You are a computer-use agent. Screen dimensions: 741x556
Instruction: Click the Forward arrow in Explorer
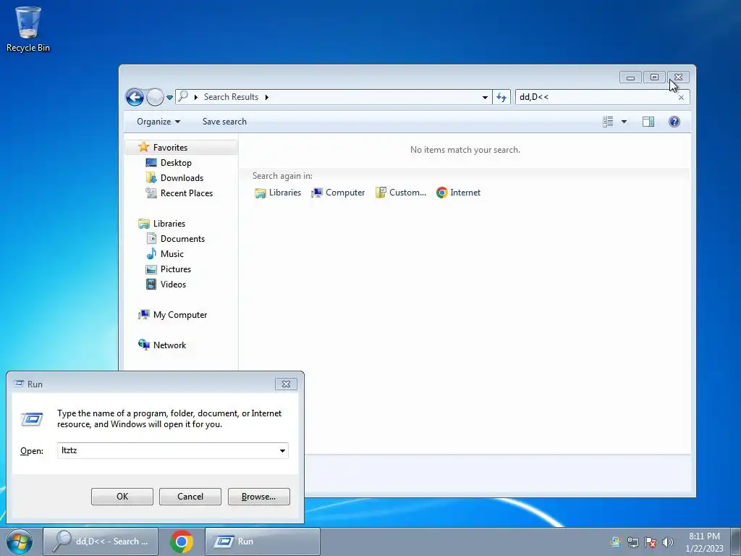[155, 98]
